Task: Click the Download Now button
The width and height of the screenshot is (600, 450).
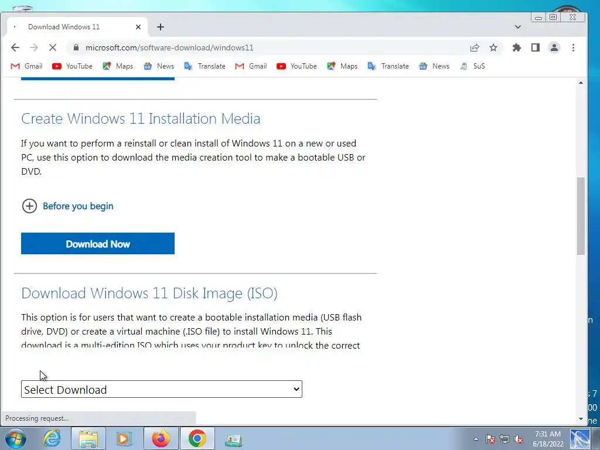Action: click(98, 243)
